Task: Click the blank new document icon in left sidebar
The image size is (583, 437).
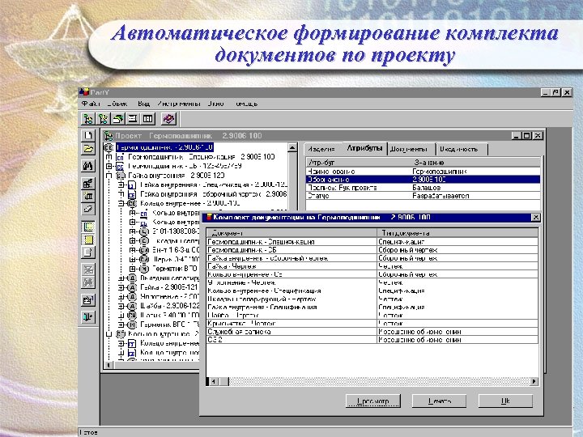Action: point(87,135)
